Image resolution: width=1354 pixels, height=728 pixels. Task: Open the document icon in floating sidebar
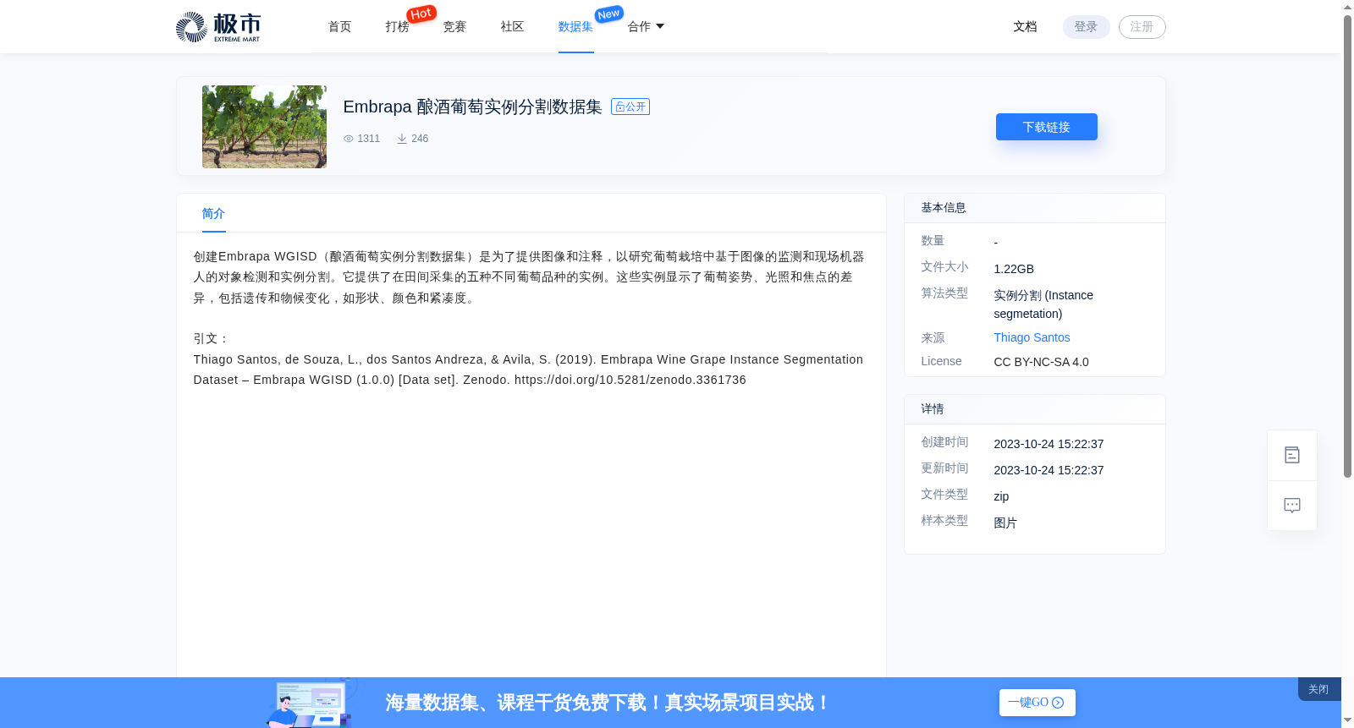click(1291, 455)
